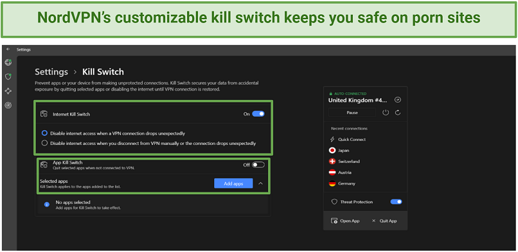Go back with the arrow beside Settings
This screenshot has height=252, width=518.
(8, 49)
